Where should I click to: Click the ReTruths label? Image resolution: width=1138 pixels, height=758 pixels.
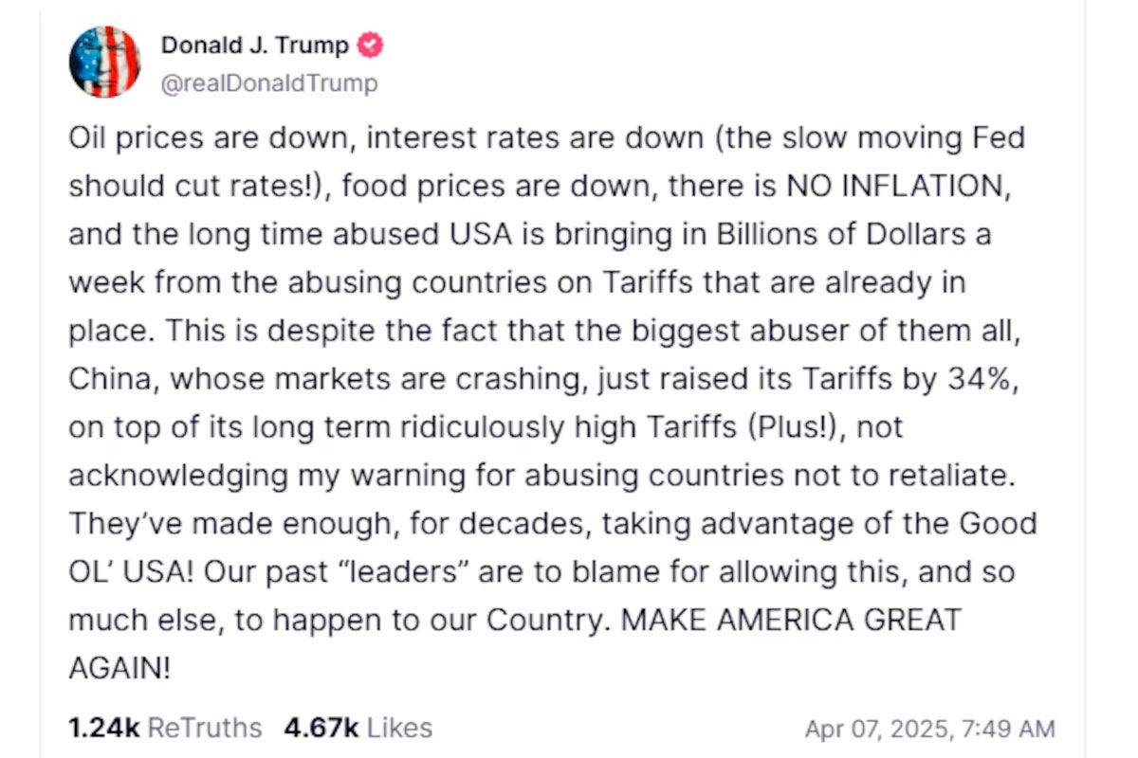tap(206, 728)
